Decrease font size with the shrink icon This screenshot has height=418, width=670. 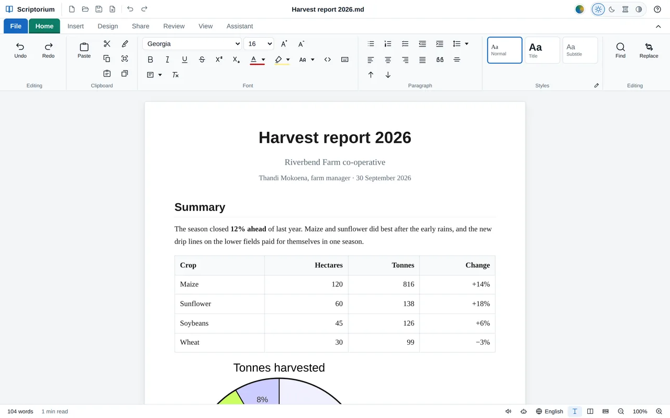(301, 44)
